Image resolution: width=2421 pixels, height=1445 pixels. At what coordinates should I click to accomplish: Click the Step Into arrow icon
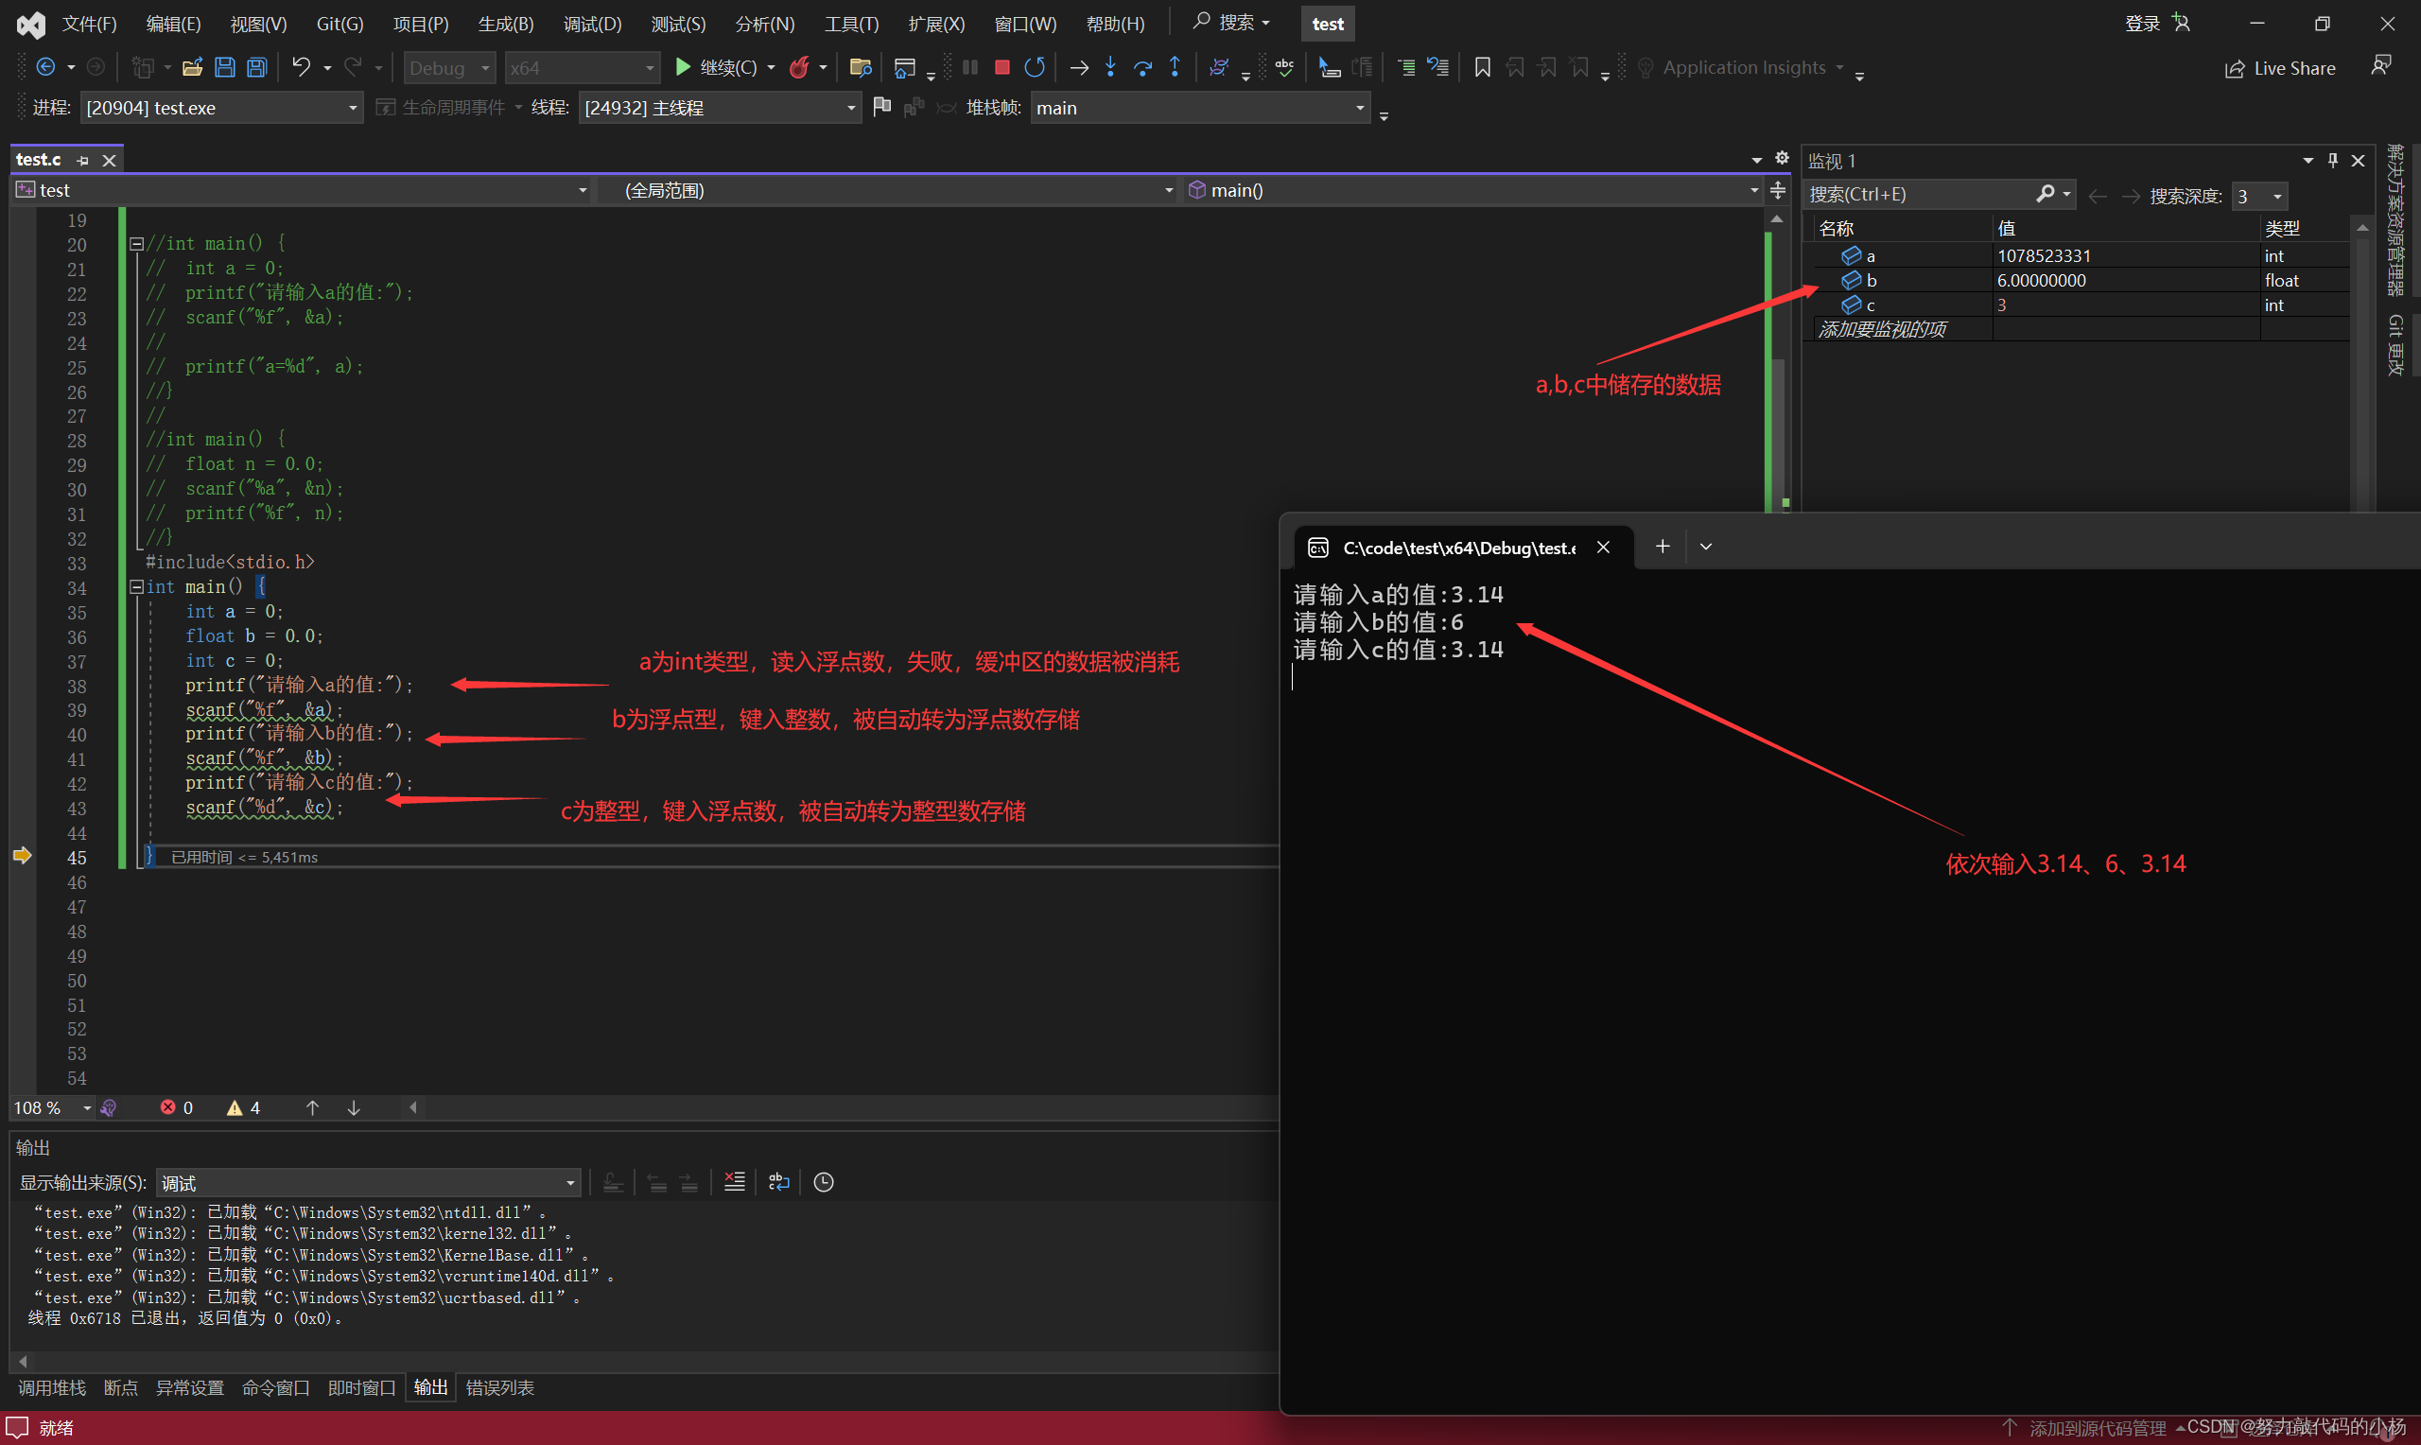[x=1110, y=67]
